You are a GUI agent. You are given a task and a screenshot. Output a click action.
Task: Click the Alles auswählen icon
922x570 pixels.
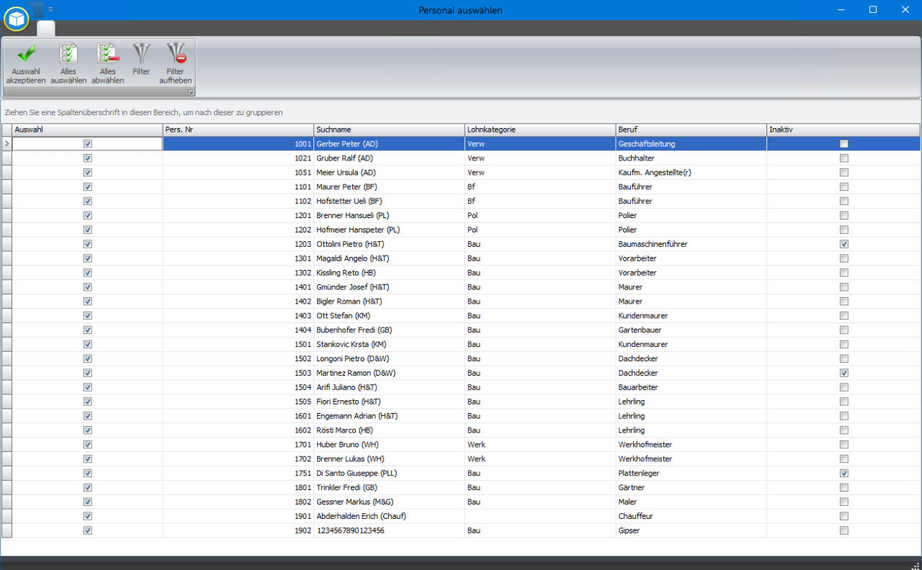(x=68, y=55)
